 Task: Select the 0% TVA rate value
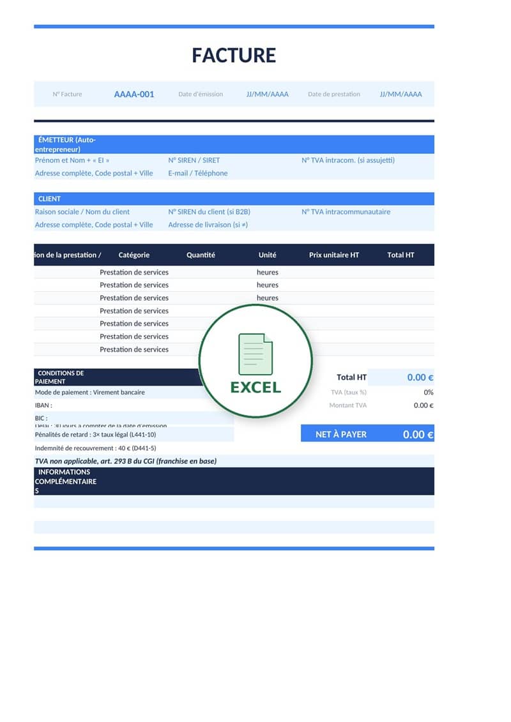tap(429, 393)
